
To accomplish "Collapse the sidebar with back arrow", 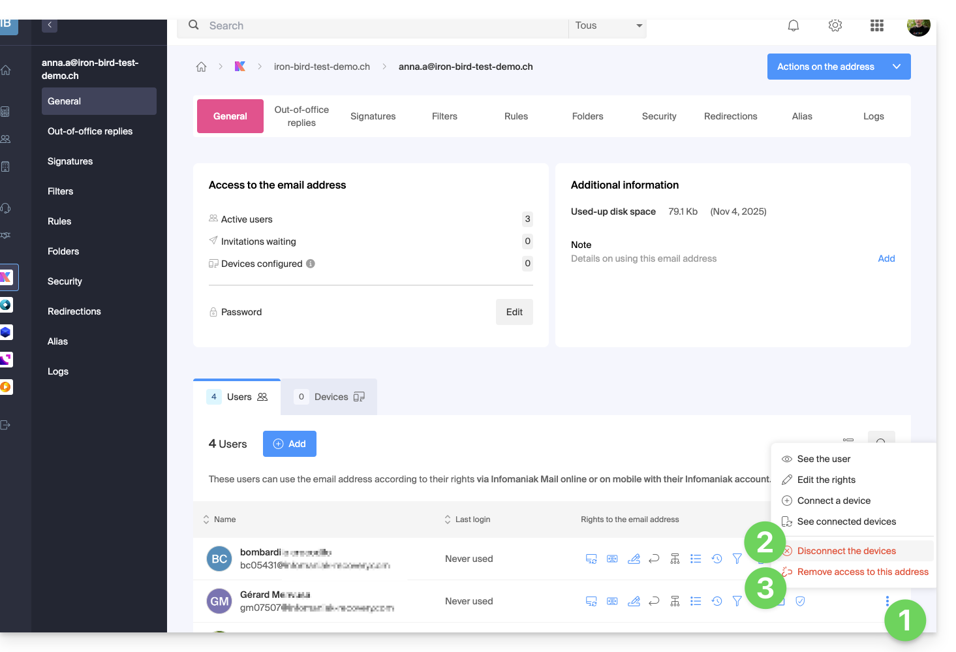I will [x=50, y=25].
